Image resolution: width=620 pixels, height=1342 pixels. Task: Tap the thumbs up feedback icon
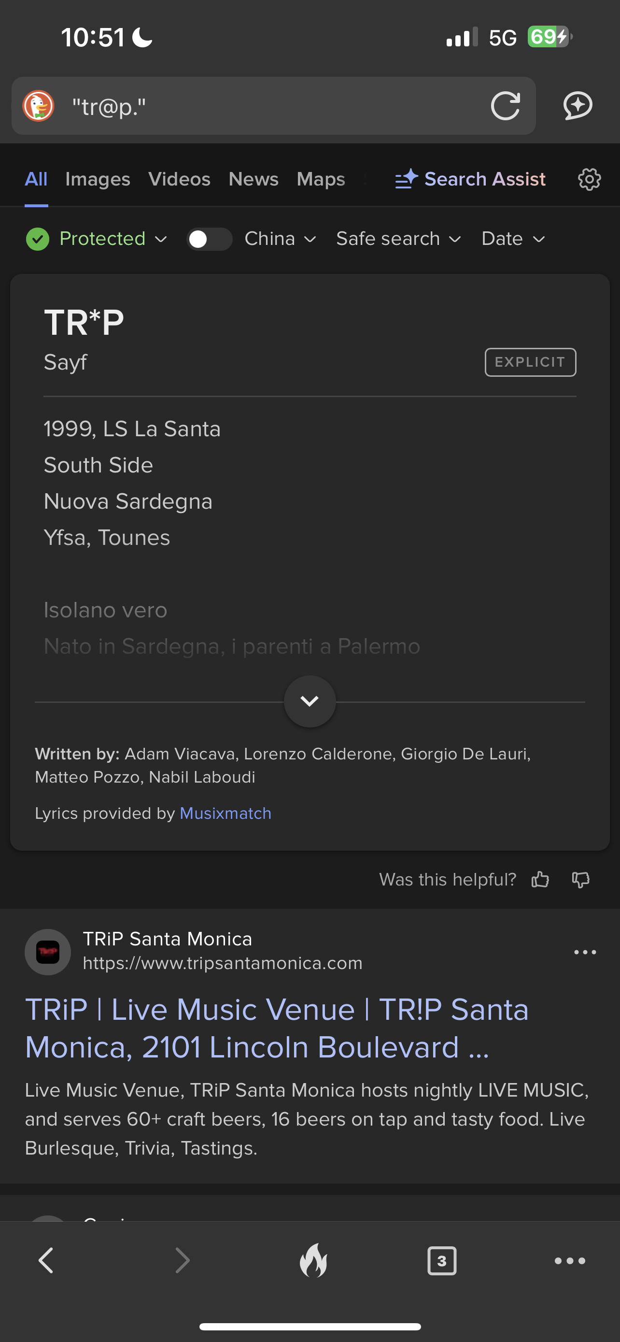[x=540, y=879]
